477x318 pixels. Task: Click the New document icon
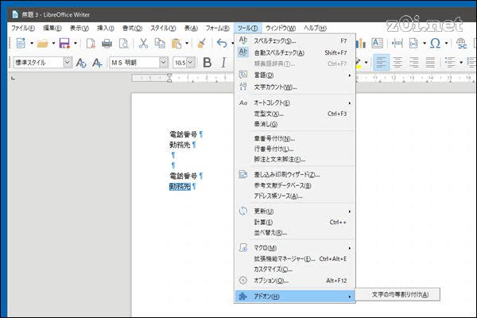coord(21,43)
